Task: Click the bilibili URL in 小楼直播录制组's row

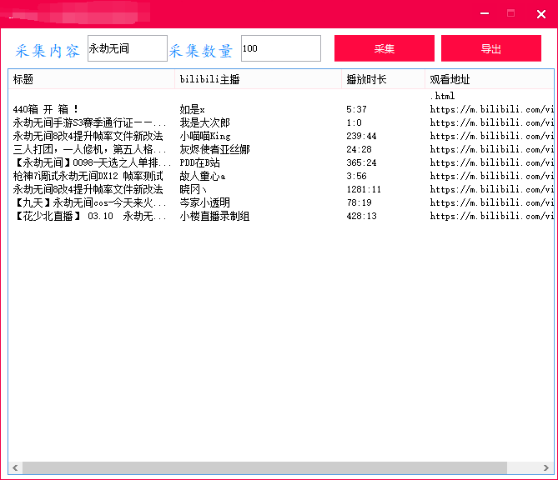Action: click(491, 216)
